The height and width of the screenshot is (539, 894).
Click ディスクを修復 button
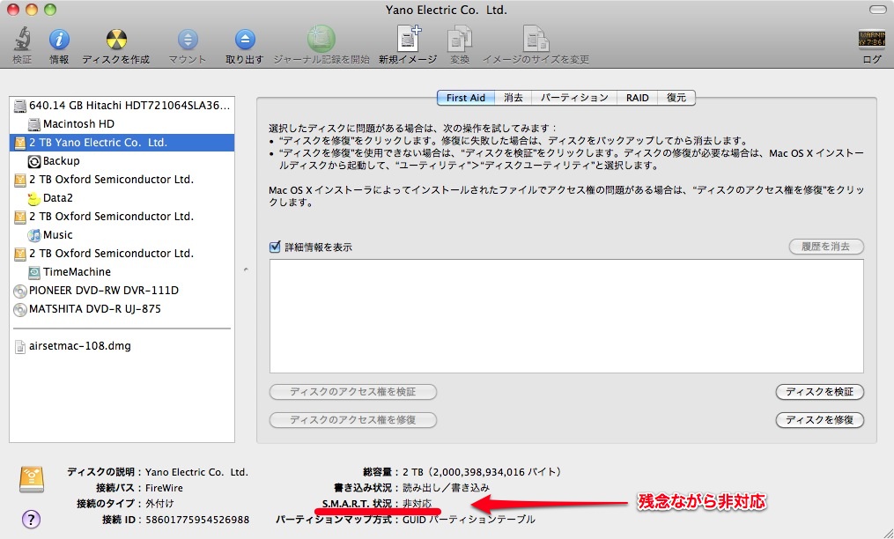pos(820,420)
